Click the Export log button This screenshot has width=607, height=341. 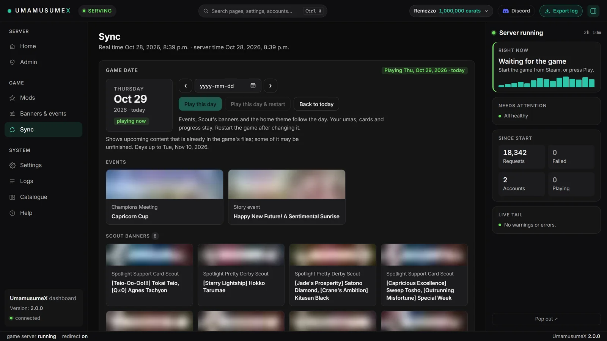[x=561, y=11]
